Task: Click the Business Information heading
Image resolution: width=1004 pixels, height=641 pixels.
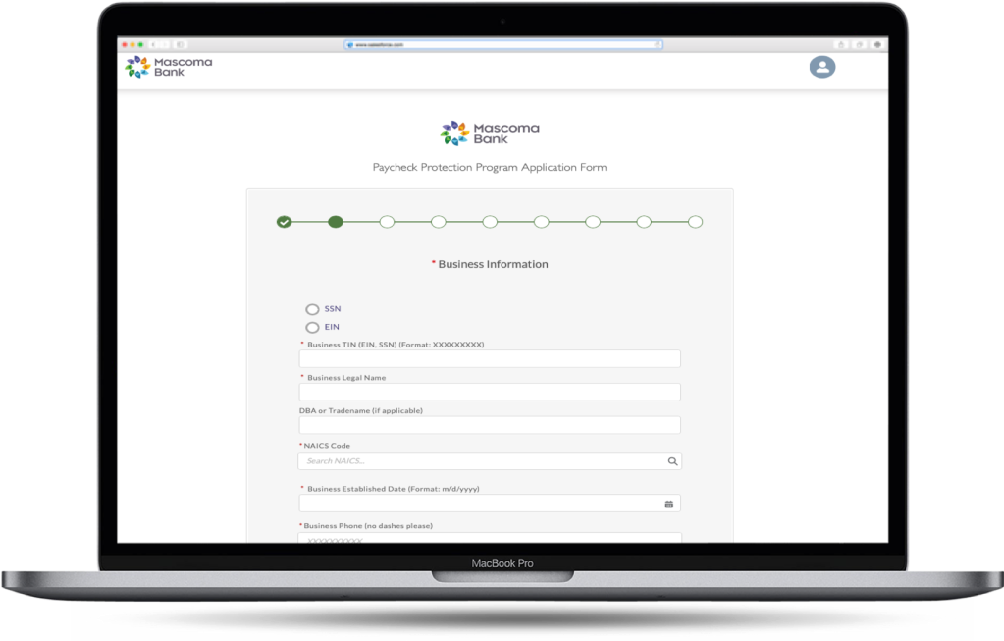Action: click(x=493, y=264)
